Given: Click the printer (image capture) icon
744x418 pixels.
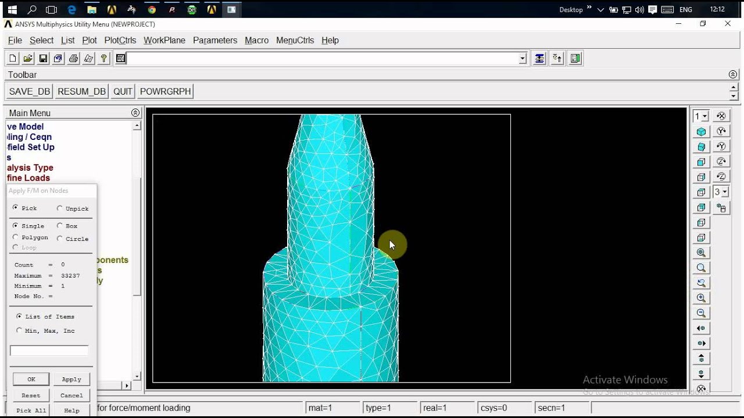Looking at the screenshot, I should tap(73, 59).
